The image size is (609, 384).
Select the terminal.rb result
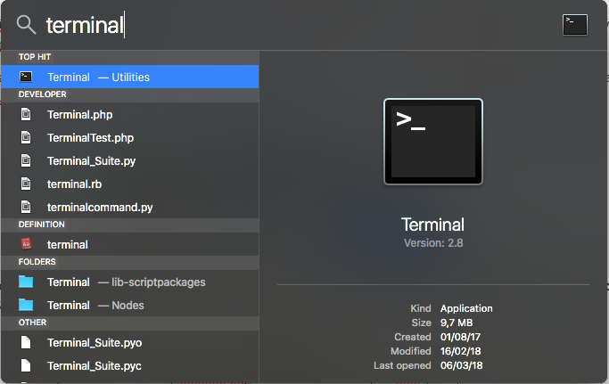(x=129, y=184)
